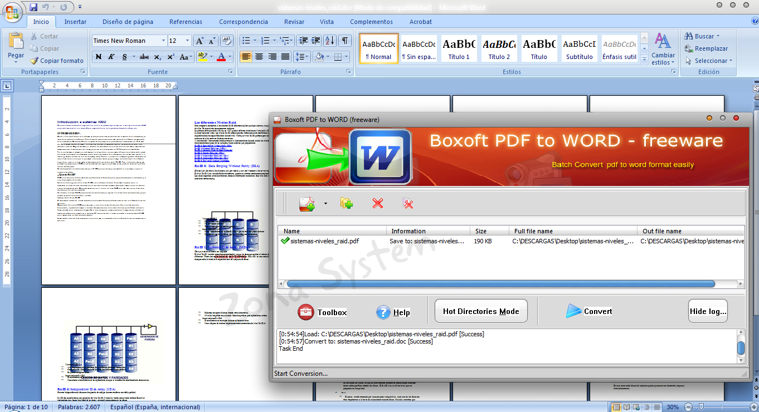
Task: Click the Toolbox button in Boxoft
Action: 322,312
